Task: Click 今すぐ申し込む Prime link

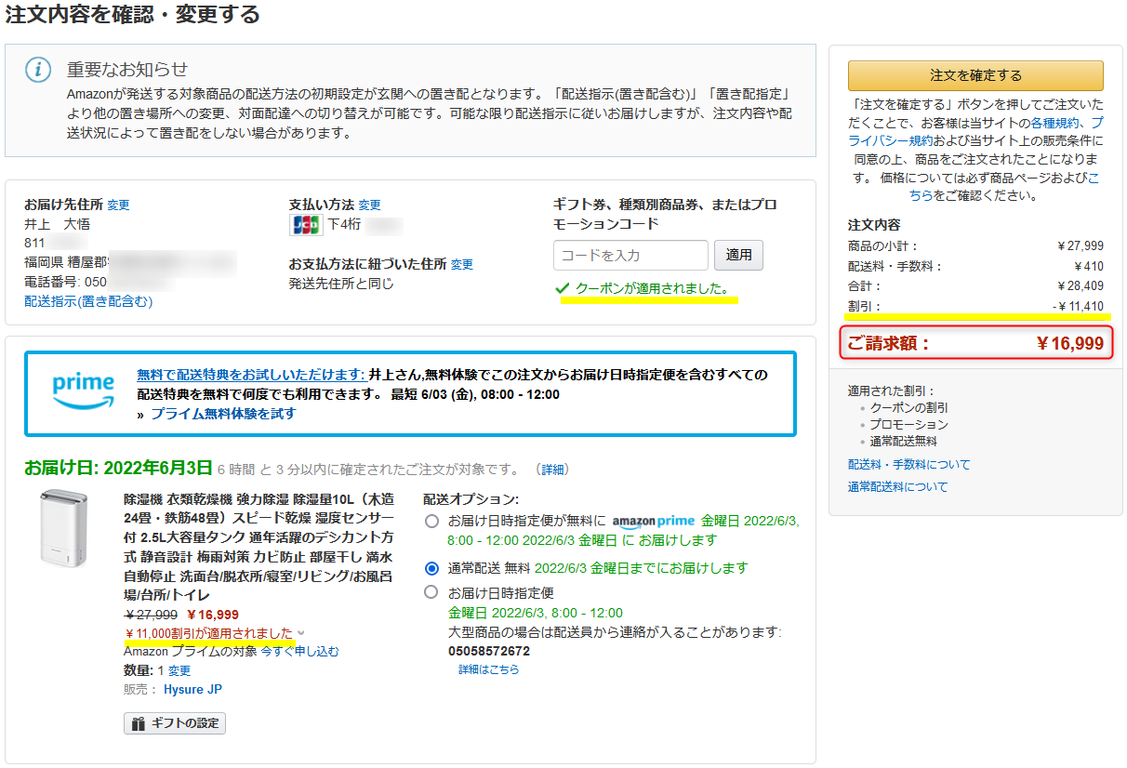Action: [x=299, y=652]
